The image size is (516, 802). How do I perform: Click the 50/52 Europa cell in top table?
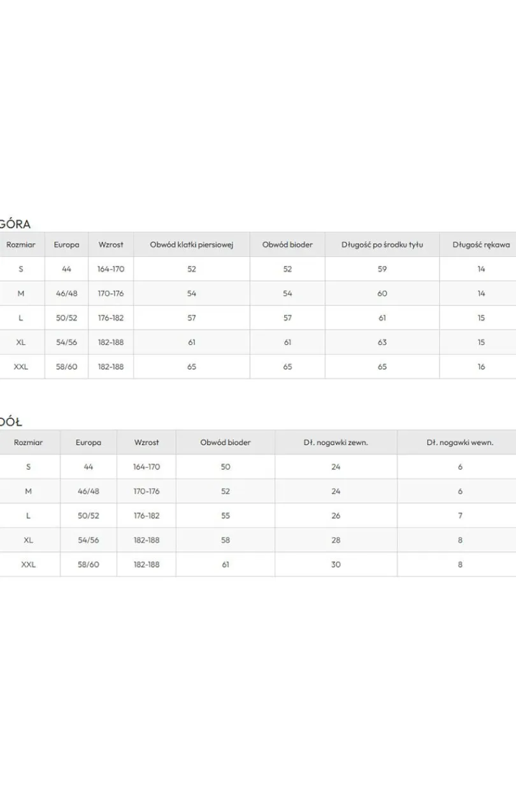click(x=67, y=318)
